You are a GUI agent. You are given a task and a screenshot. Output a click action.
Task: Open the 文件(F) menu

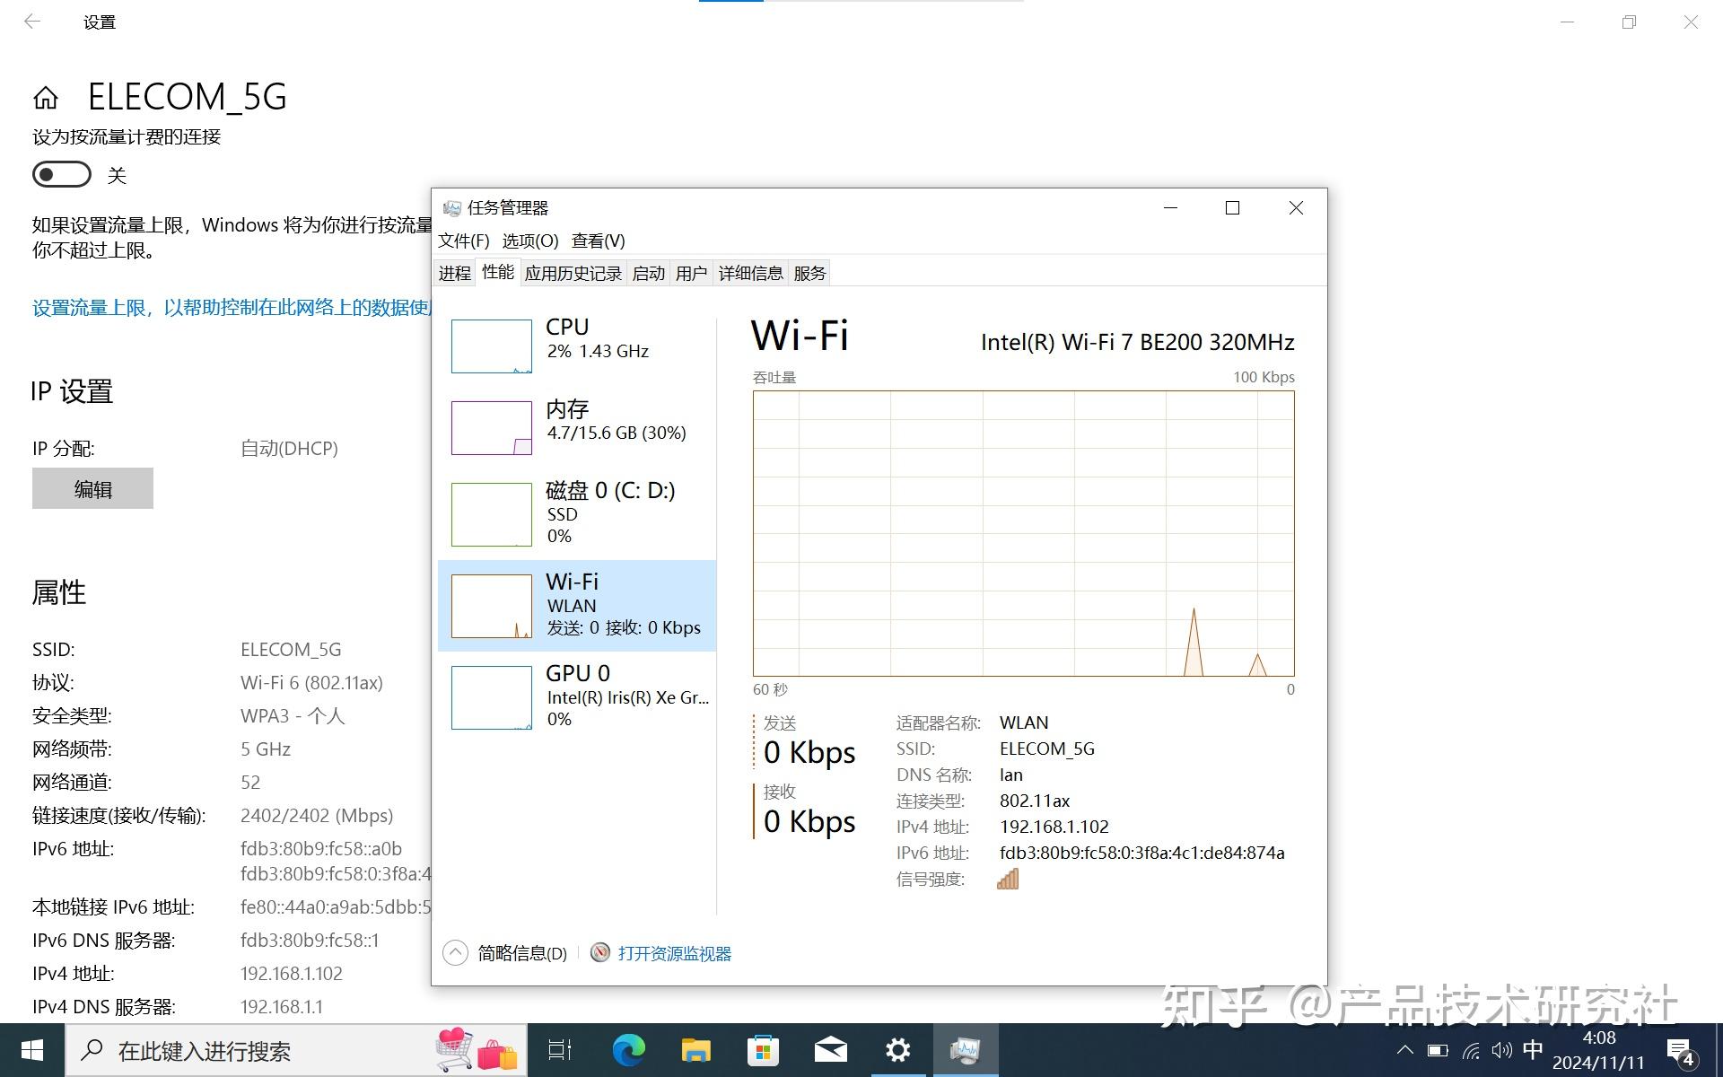tap(467, 241)
